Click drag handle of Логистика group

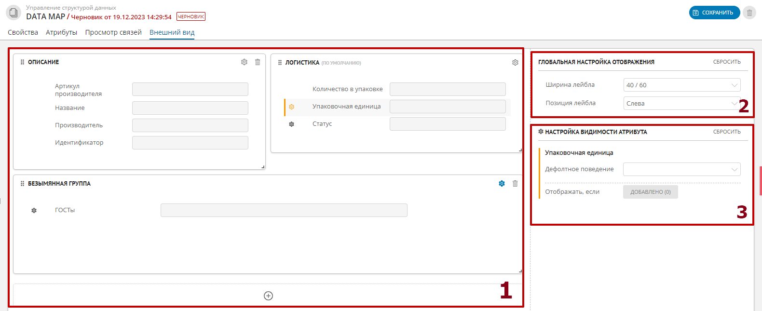pyautogui.click(x=280, y=63)
